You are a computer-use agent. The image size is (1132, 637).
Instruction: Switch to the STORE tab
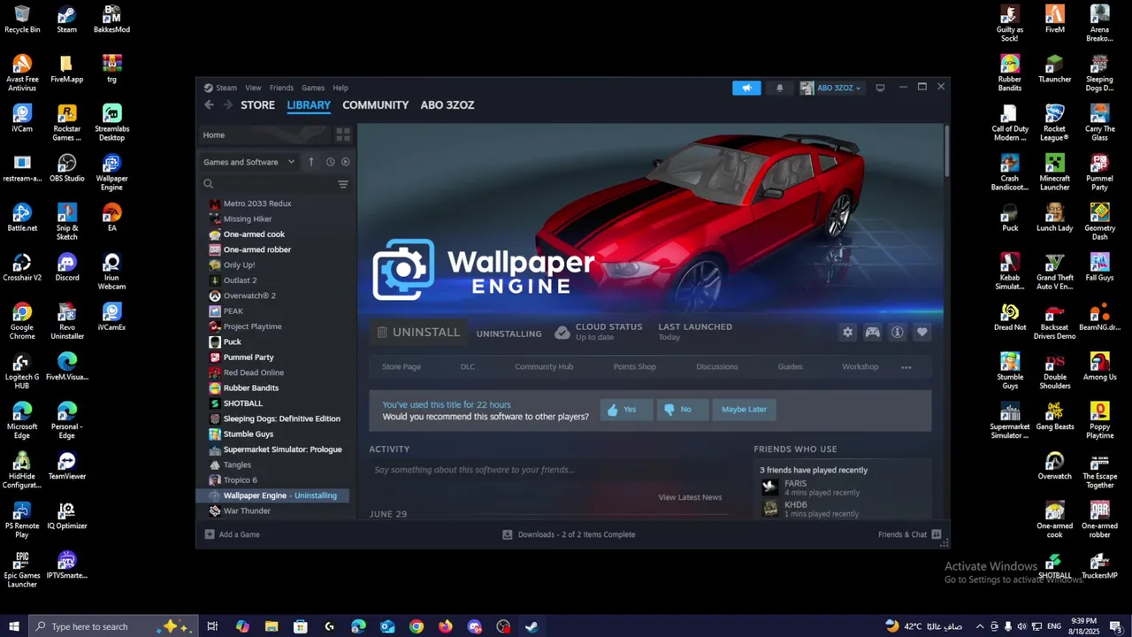(x=258, y=104)
